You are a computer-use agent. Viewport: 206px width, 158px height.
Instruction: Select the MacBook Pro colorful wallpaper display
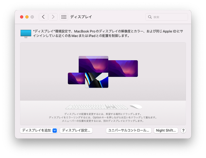(x=97, y=80)
